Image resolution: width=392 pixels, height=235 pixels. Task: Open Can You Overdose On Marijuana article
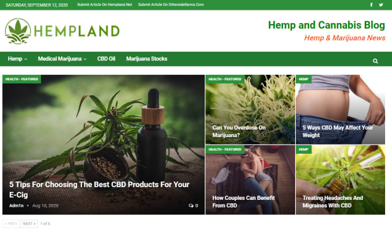pos(239,131)
